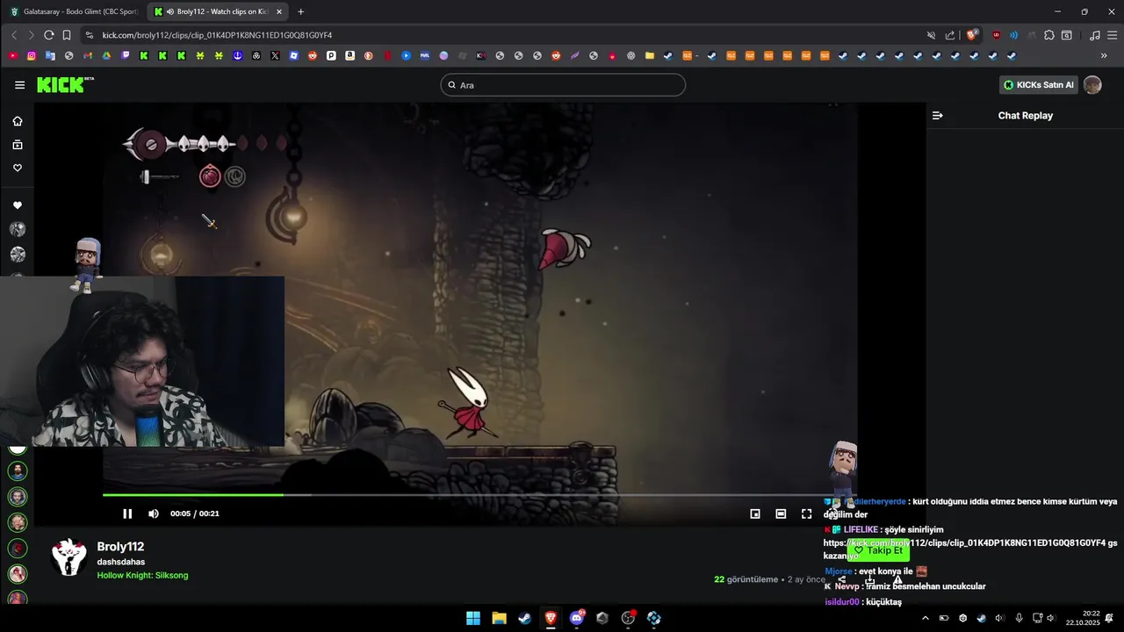Viewport: 1124px width, 632px height.
Task: Toggle theater mode on the player
Action: point(781,513)
